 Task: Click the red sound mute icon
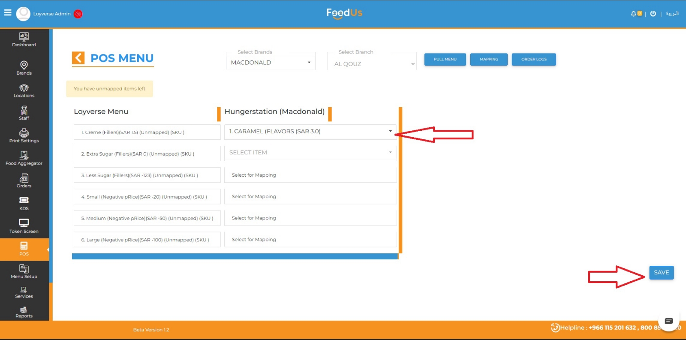(x=78, y=14)
